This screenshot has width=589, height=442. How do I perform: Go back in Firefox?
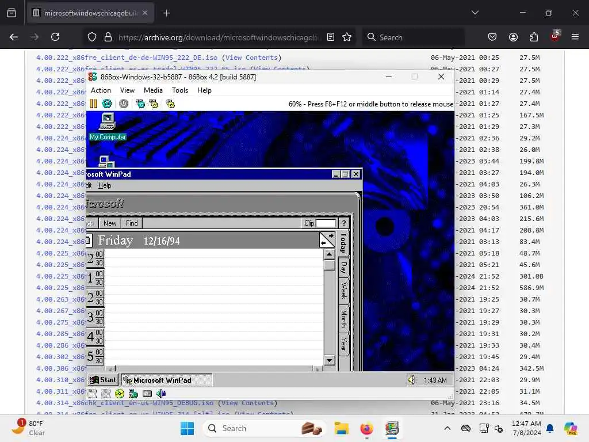(14, 37)
